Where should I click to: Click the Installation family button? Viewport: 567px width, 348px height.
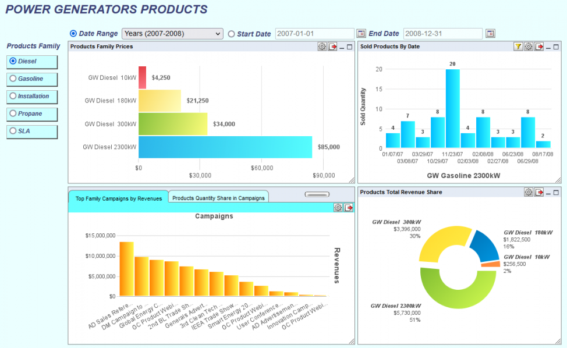(x=33, y=96)
